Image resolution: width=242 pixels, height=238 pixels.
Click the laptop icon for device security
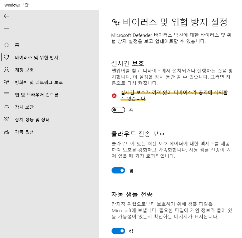pos(7,107)
